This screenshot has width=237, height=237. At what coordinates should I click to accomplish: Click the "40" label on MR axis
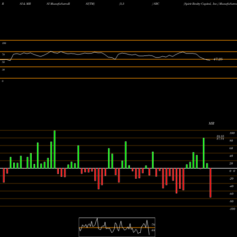tap(231, 156)
